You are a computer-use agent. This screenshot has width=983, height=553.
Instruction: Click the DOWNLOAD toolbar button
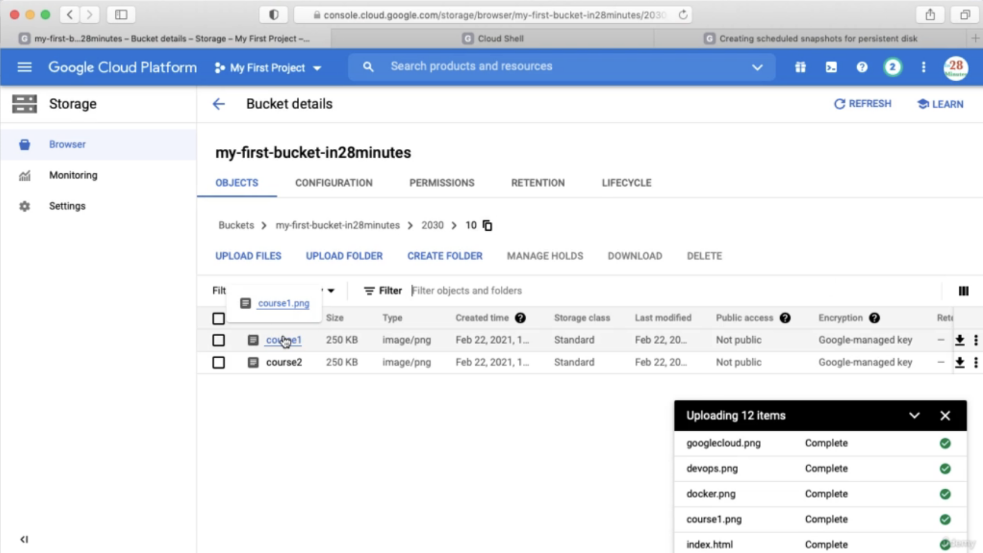(x=635, y=256)
